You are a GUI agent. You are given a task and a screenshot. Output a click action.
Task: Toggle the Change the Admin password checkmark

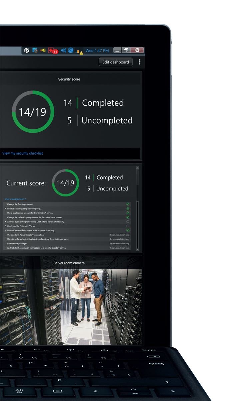click(x=128, y=204)
